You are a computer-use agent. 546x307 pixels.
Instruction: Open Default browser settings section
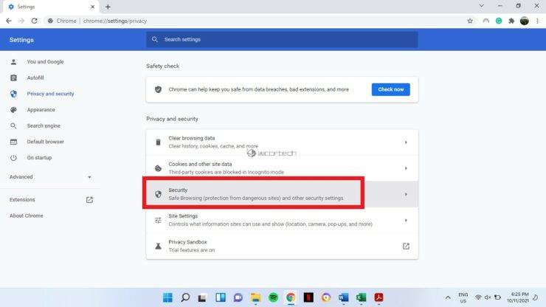[45, 142]
